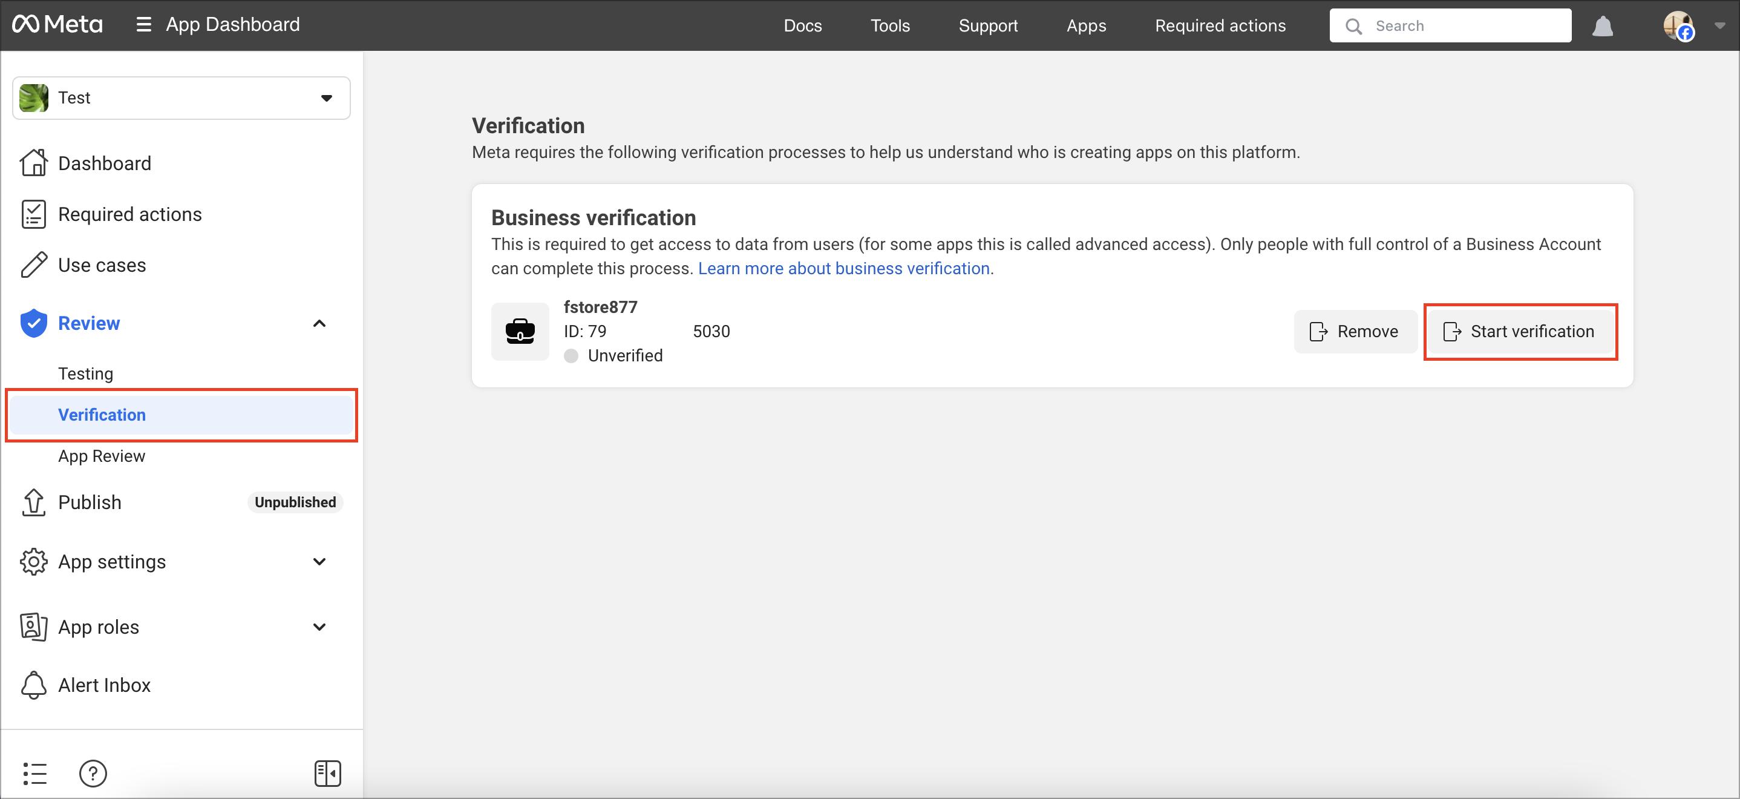Open Publish in the sidebar

[x=90, y=502]
